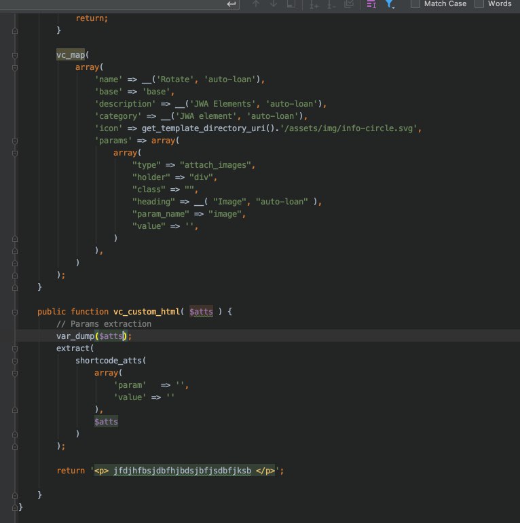The image size is (520, 523).
Task: Collapse the shortcode_atts( block fold marker
Action: coord(15,360)
